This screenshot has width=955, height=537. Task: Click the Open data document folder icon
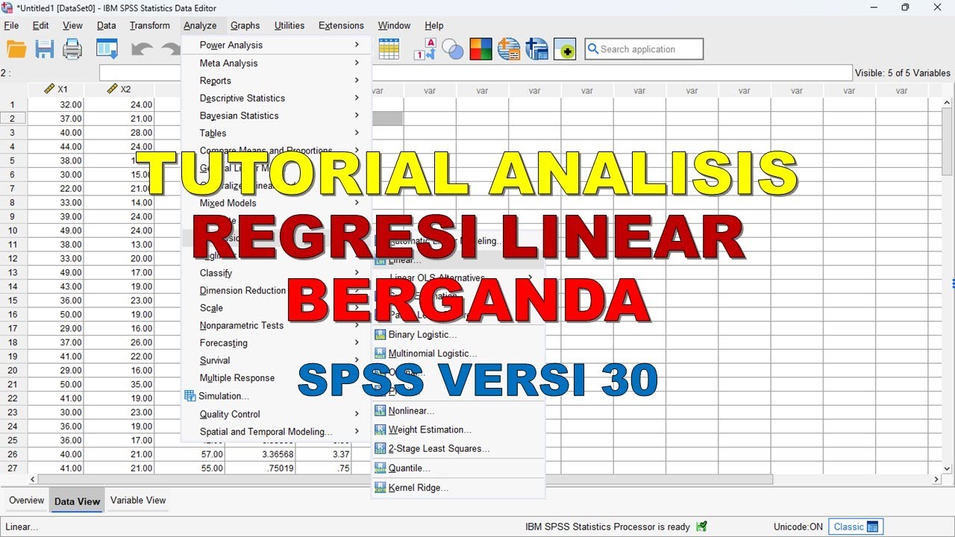(16, 49)
